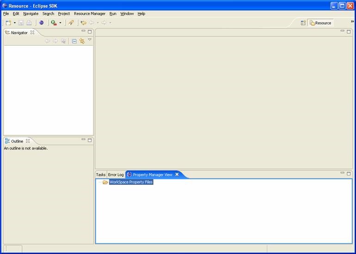Screen dimensions: 356x254
Task: Open the Navigate menu
Action: point(31,13)
